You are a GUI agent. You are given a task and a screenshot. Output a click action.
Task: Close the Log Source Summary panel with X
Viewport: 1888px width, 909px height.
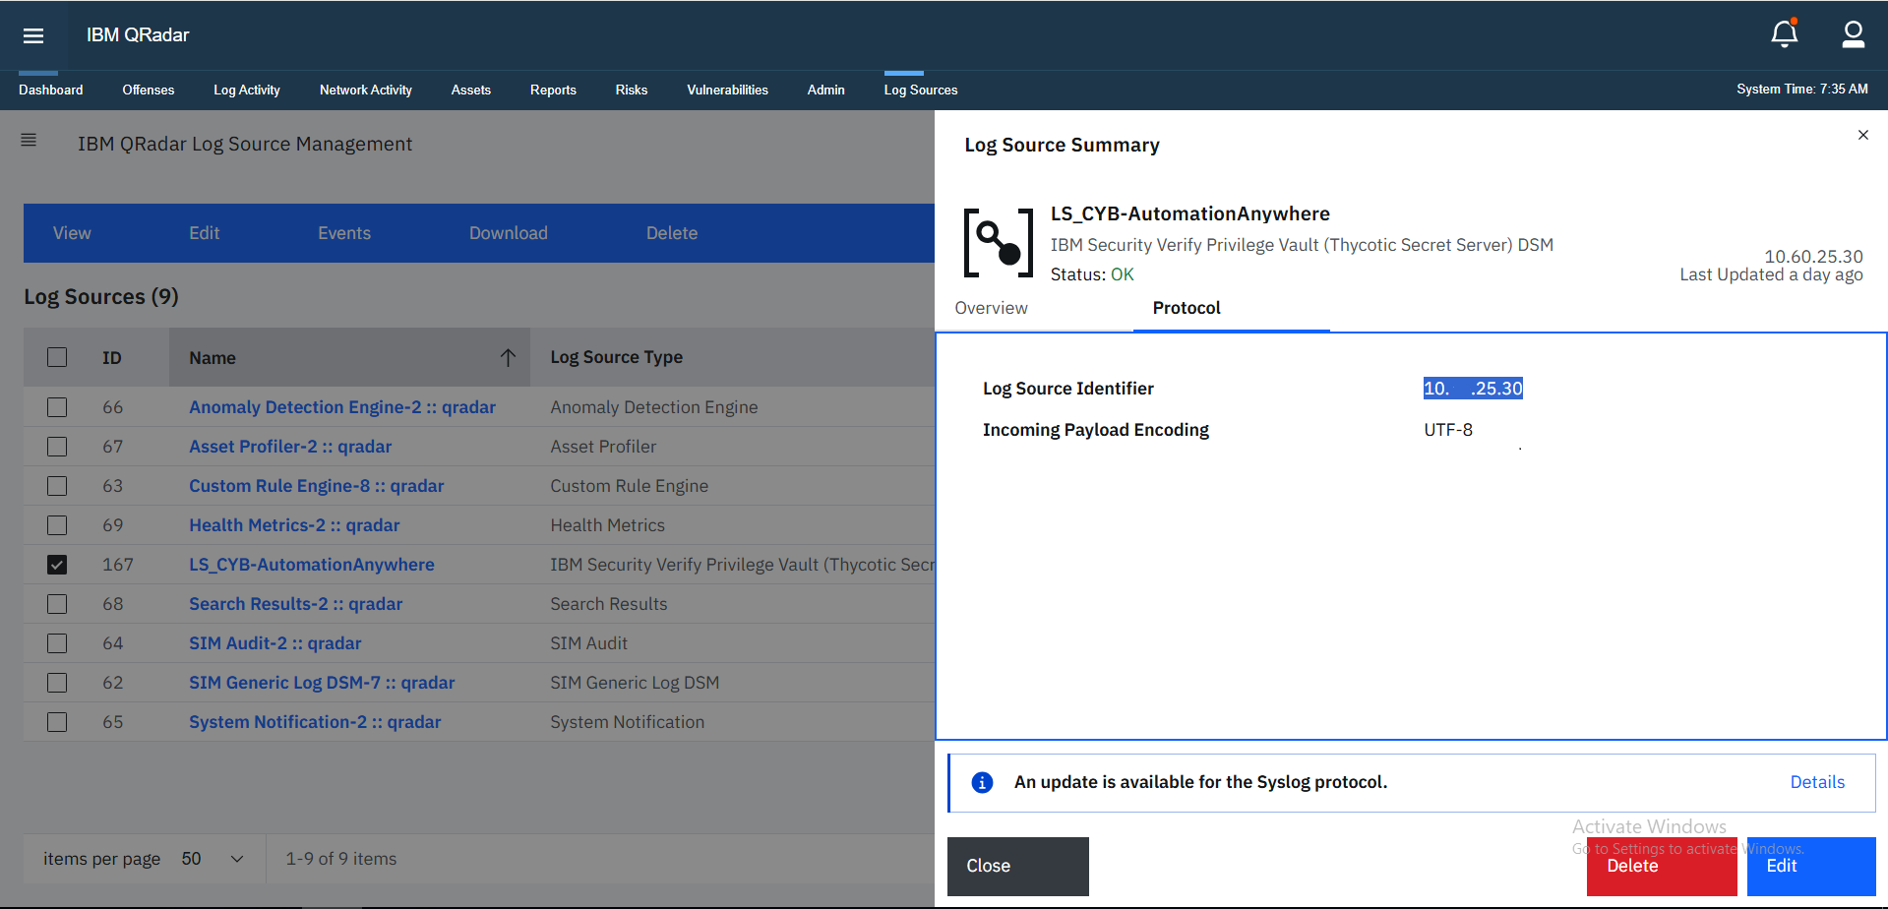(x=1862, y=135)
